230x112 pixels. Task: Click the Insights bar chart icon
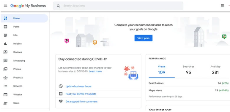(5, 44)
